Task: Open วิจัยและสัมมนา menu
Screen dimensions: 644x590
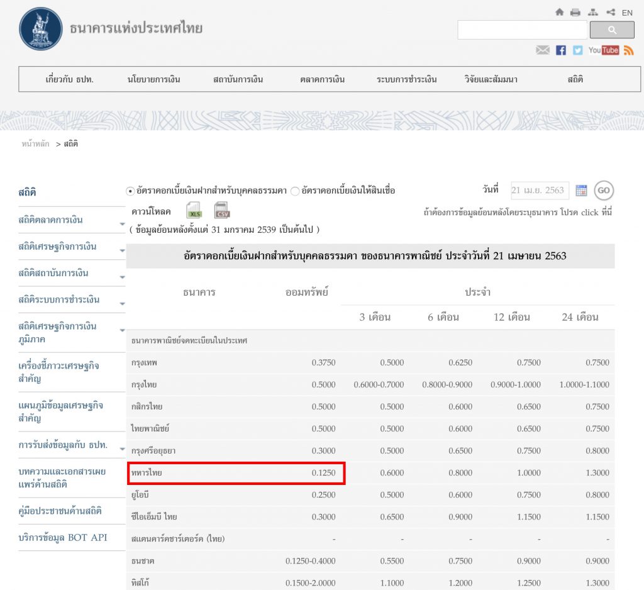Action: coord(491,79)
